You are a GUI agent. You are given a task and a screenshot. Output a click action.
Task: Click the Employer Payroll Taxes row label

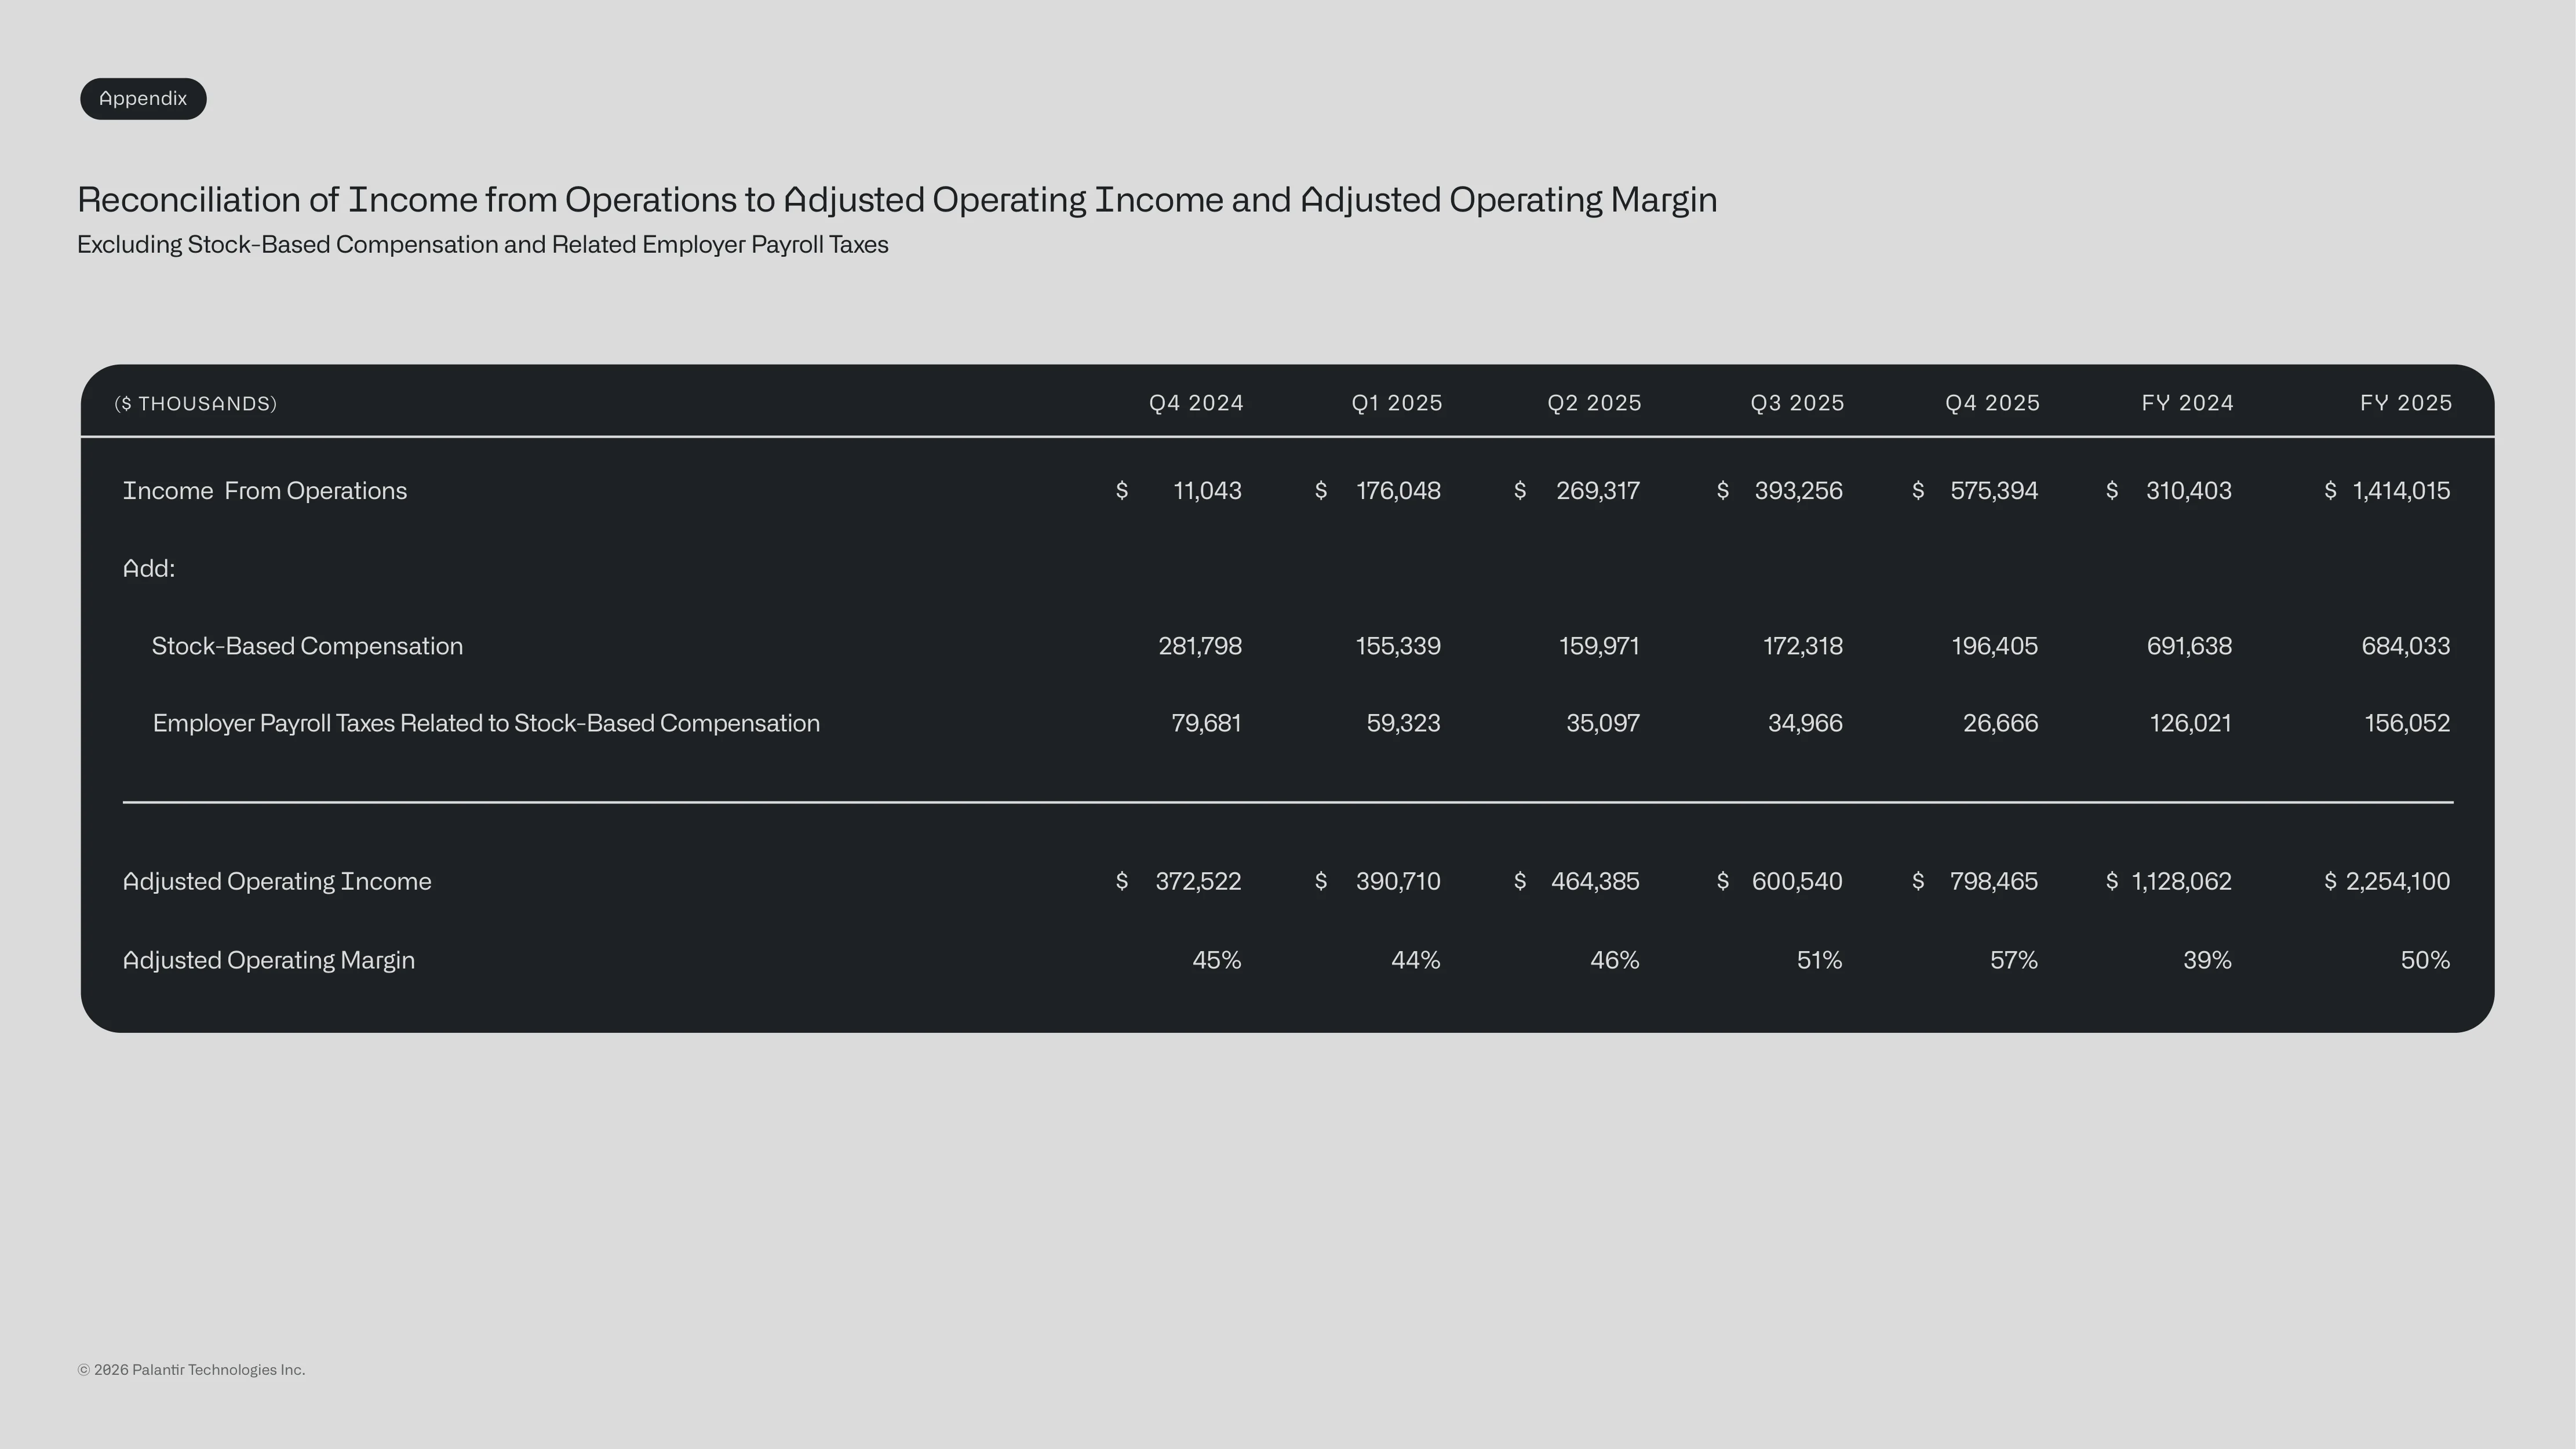486,723
